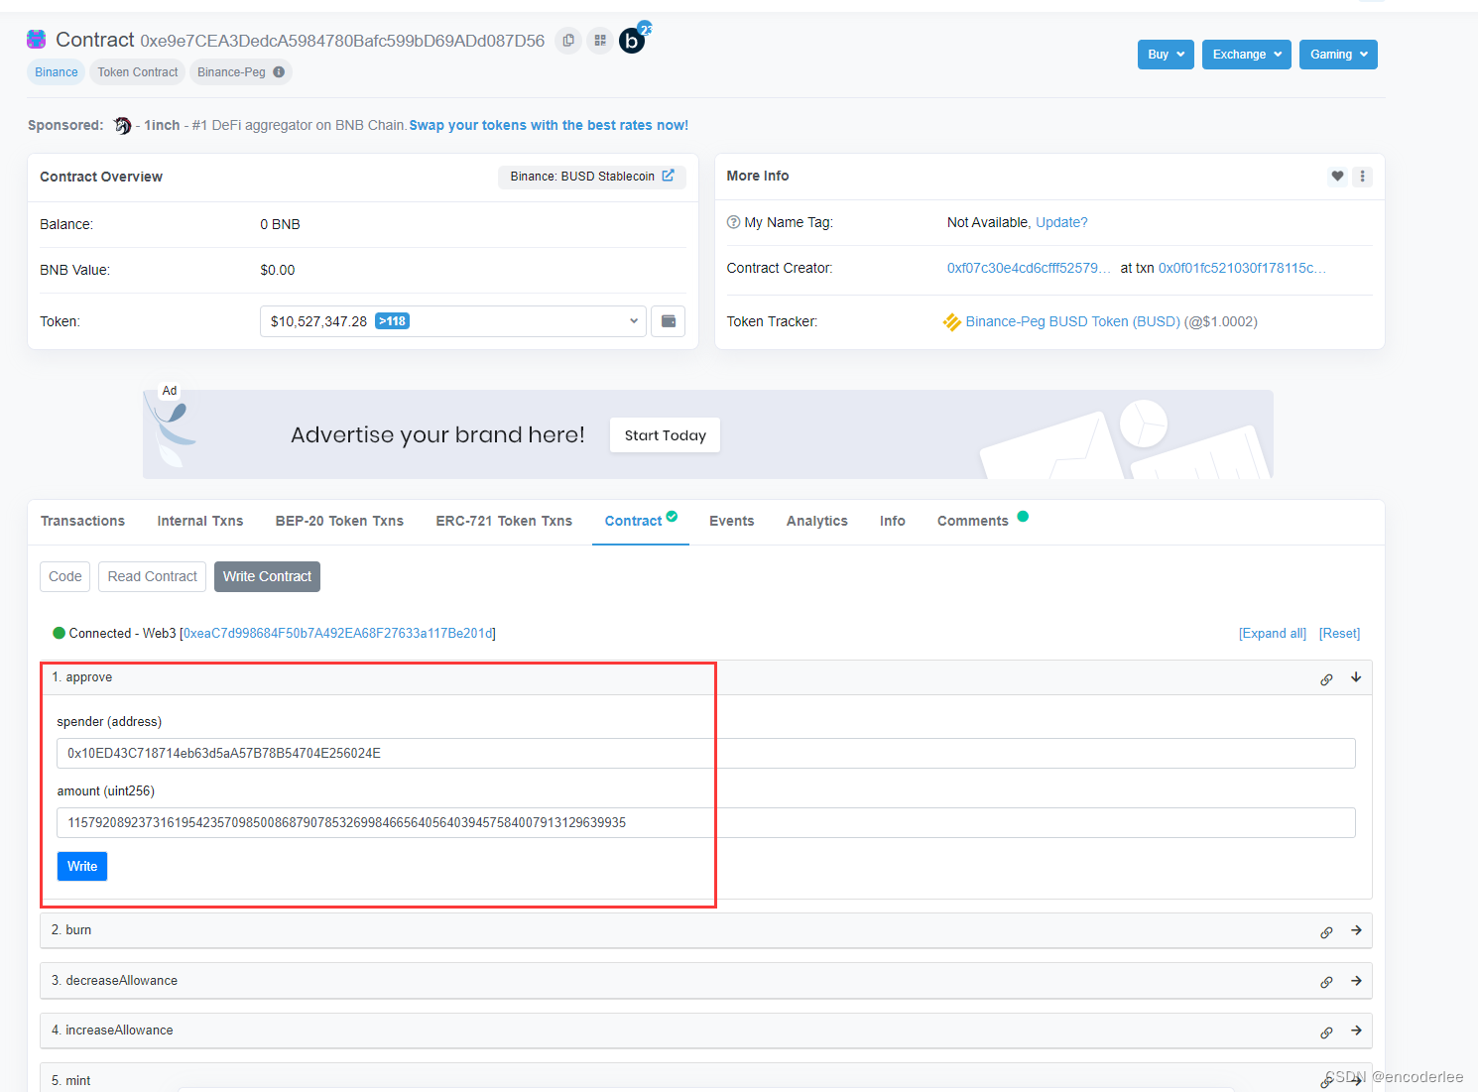
Task: Click the green dot beside Comments tab
Action: [1023, 516]
